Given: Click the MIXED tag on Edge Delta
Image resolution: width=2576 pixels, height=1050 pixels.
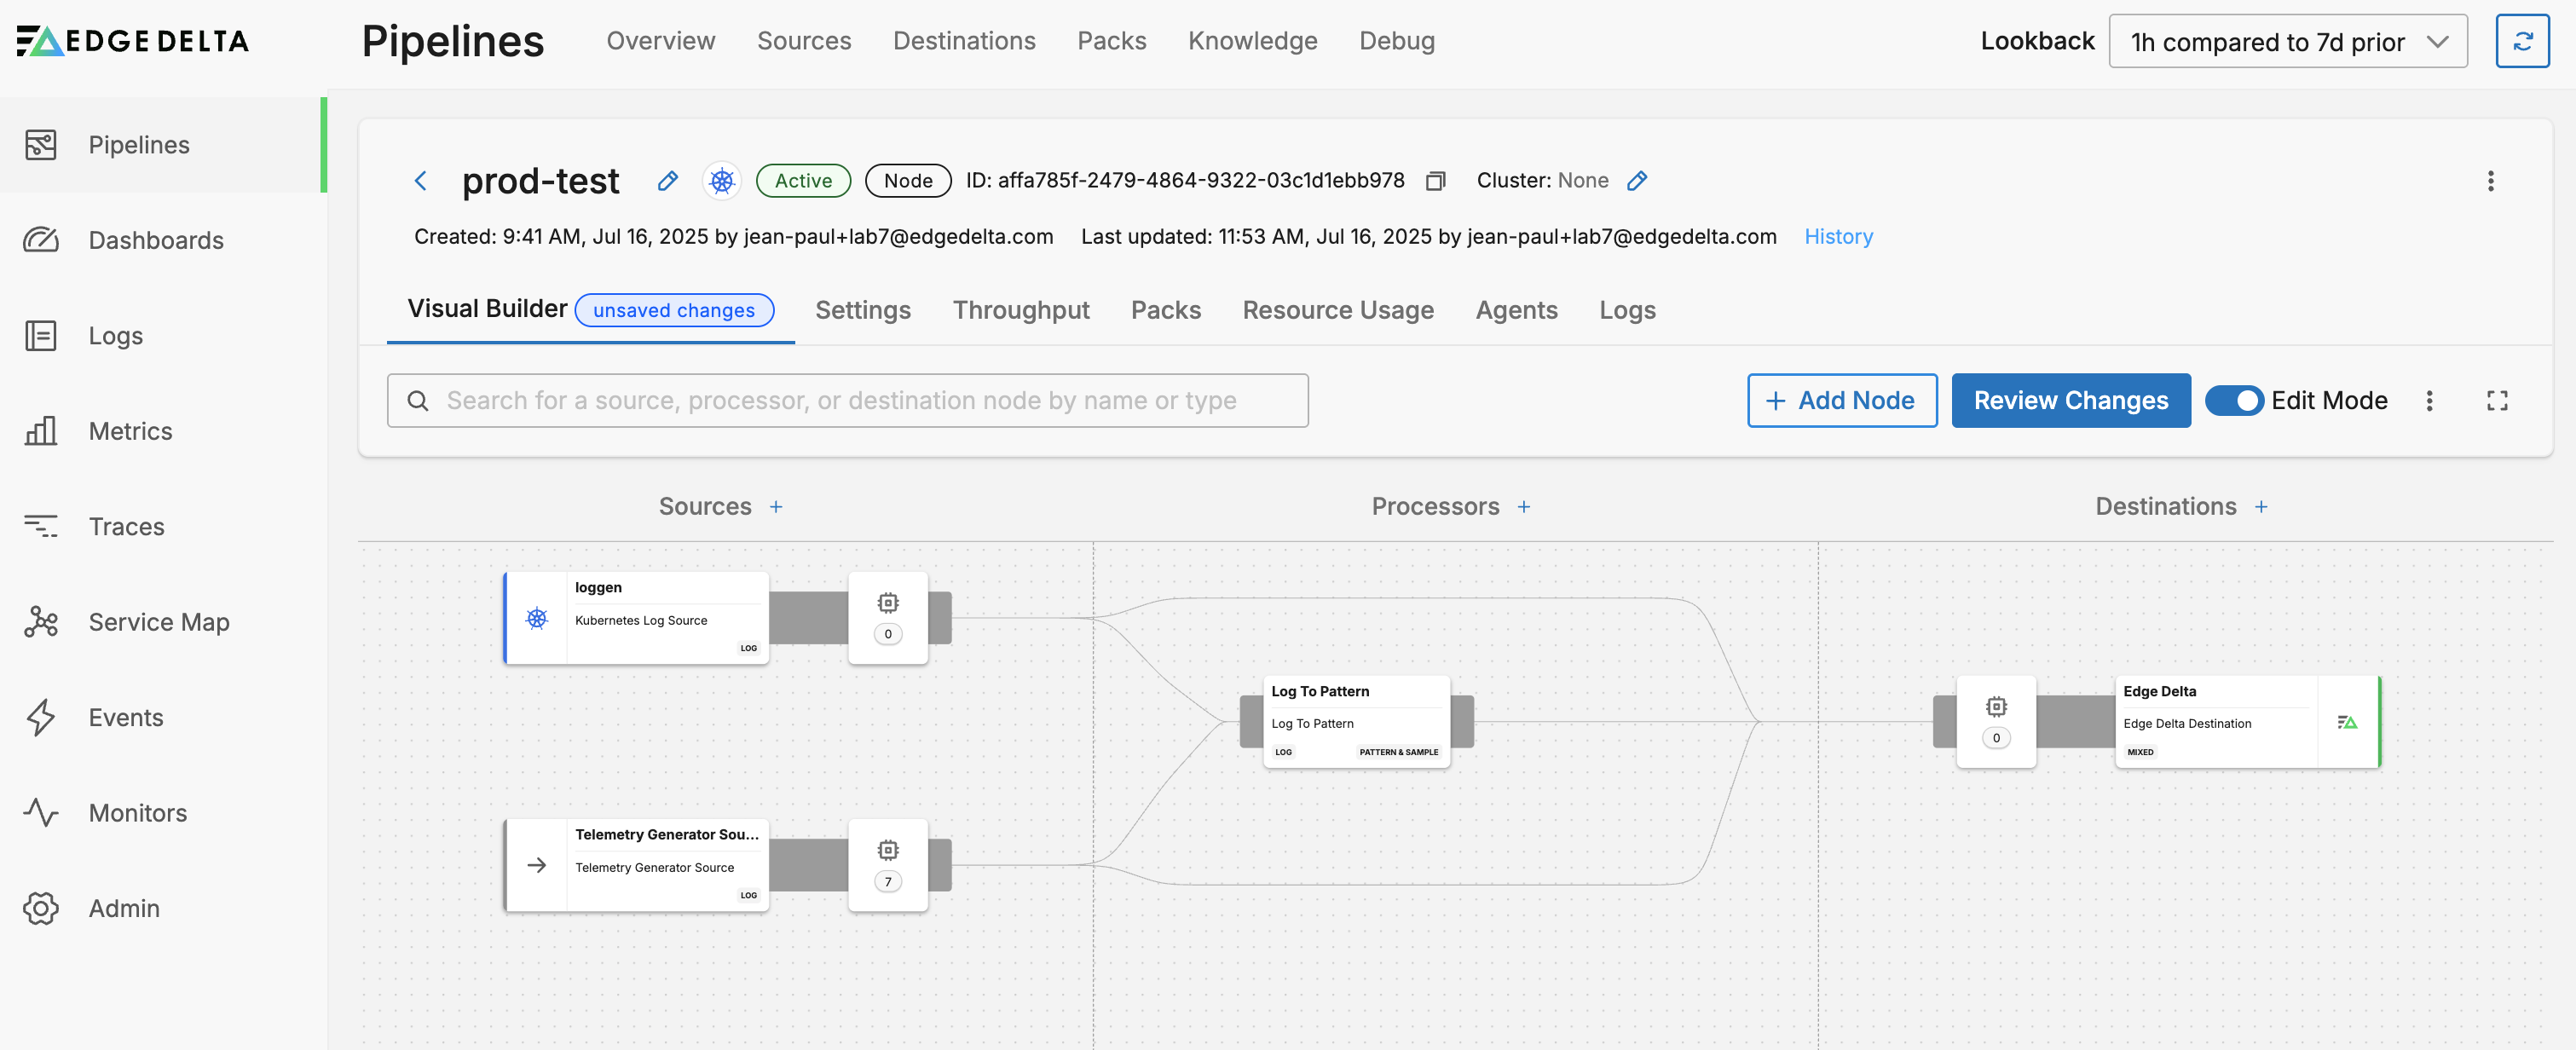Looking at the screenshot, I should tap(2140, 752).
